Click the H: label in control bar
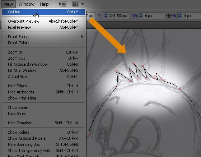201x157 pixels. click(x=174, y=16)
